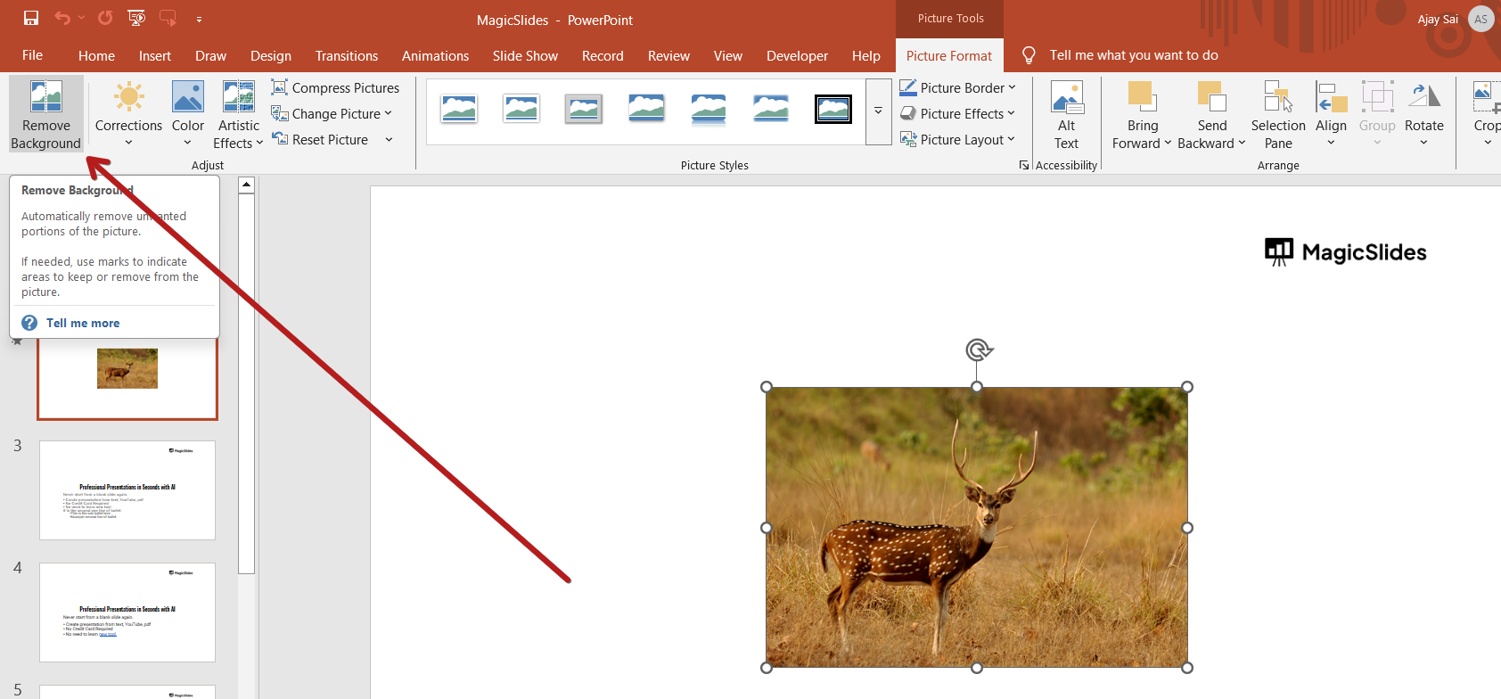Open the Design tab
This screenshot has height=699, width=1501.
click(271, 55)
